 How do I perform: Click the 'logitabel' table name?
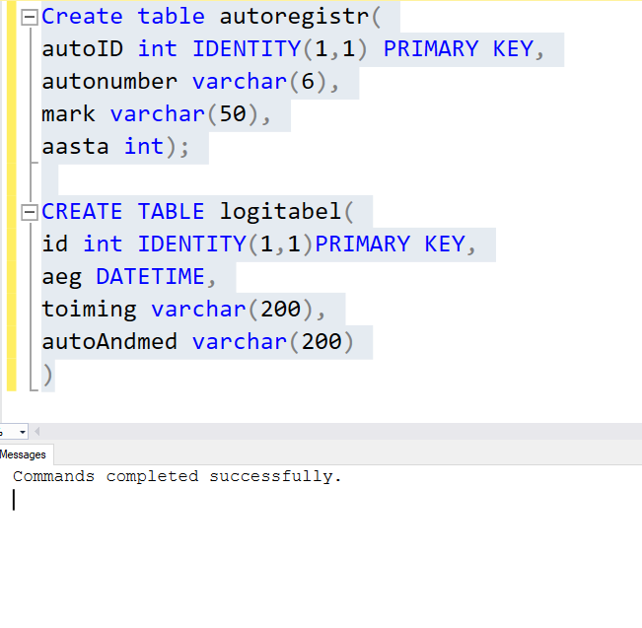[x=280, y=212]
